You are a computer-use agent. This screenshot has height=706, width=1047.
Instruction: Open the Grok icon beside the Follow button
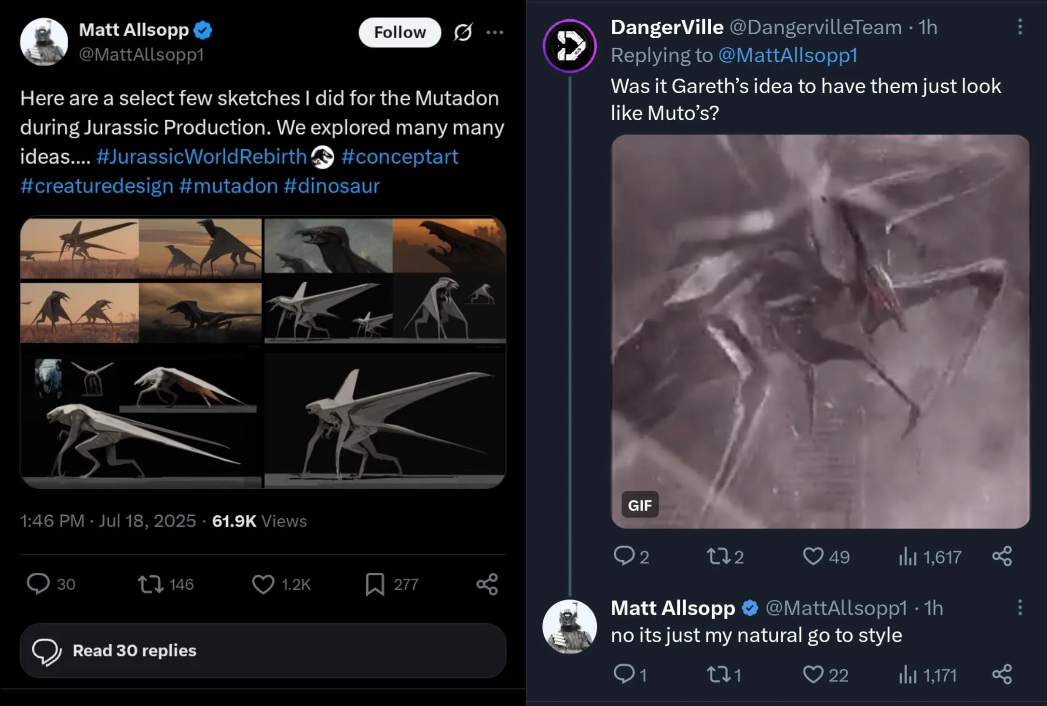point(463,32)
